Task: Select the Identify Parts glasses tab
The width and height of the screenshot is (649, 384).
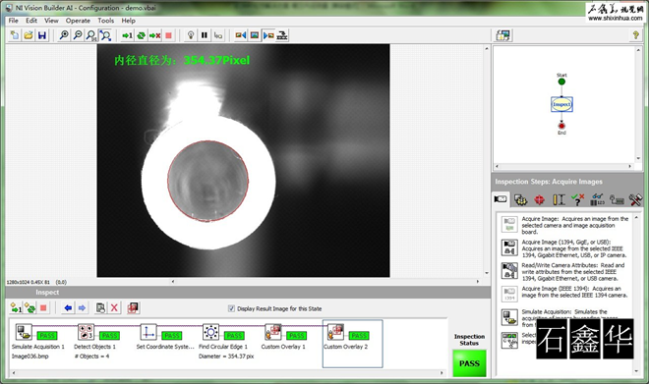Action: coord(597,199)
